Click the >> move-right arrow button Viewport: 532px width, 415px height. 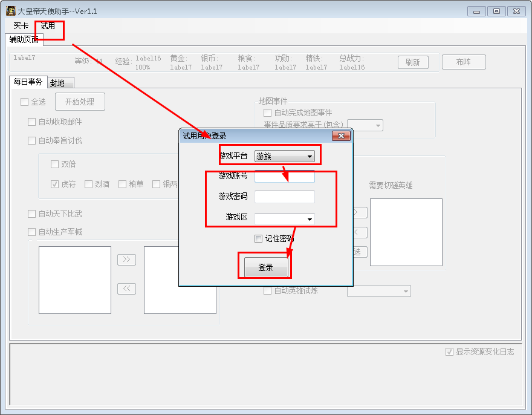pos(126,260)
